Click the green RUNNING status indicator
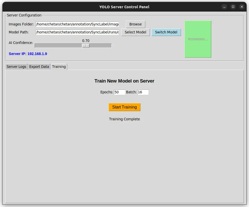 (198, 39)
